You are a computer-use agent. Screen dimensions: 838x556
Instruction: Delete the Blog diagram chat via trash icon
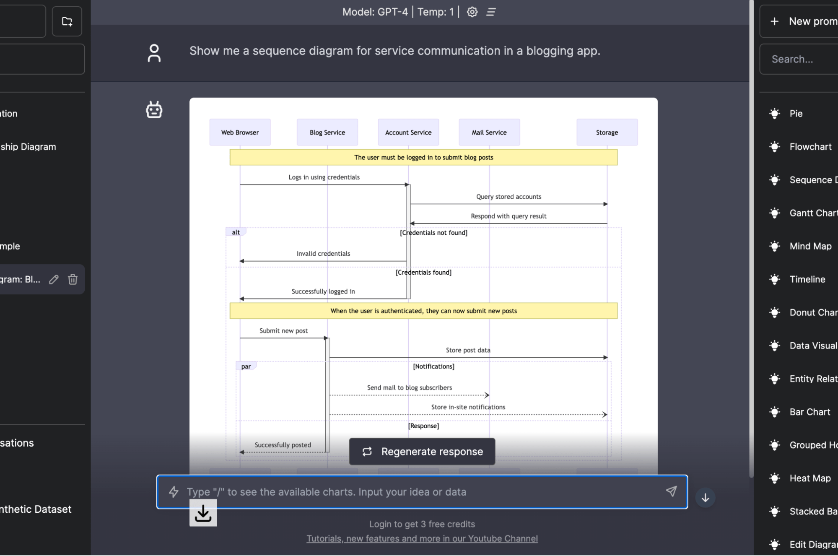73,279
